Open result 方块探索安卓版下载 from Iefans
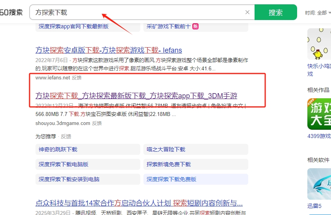Screen dimensions: 331x215 (109, 50)
